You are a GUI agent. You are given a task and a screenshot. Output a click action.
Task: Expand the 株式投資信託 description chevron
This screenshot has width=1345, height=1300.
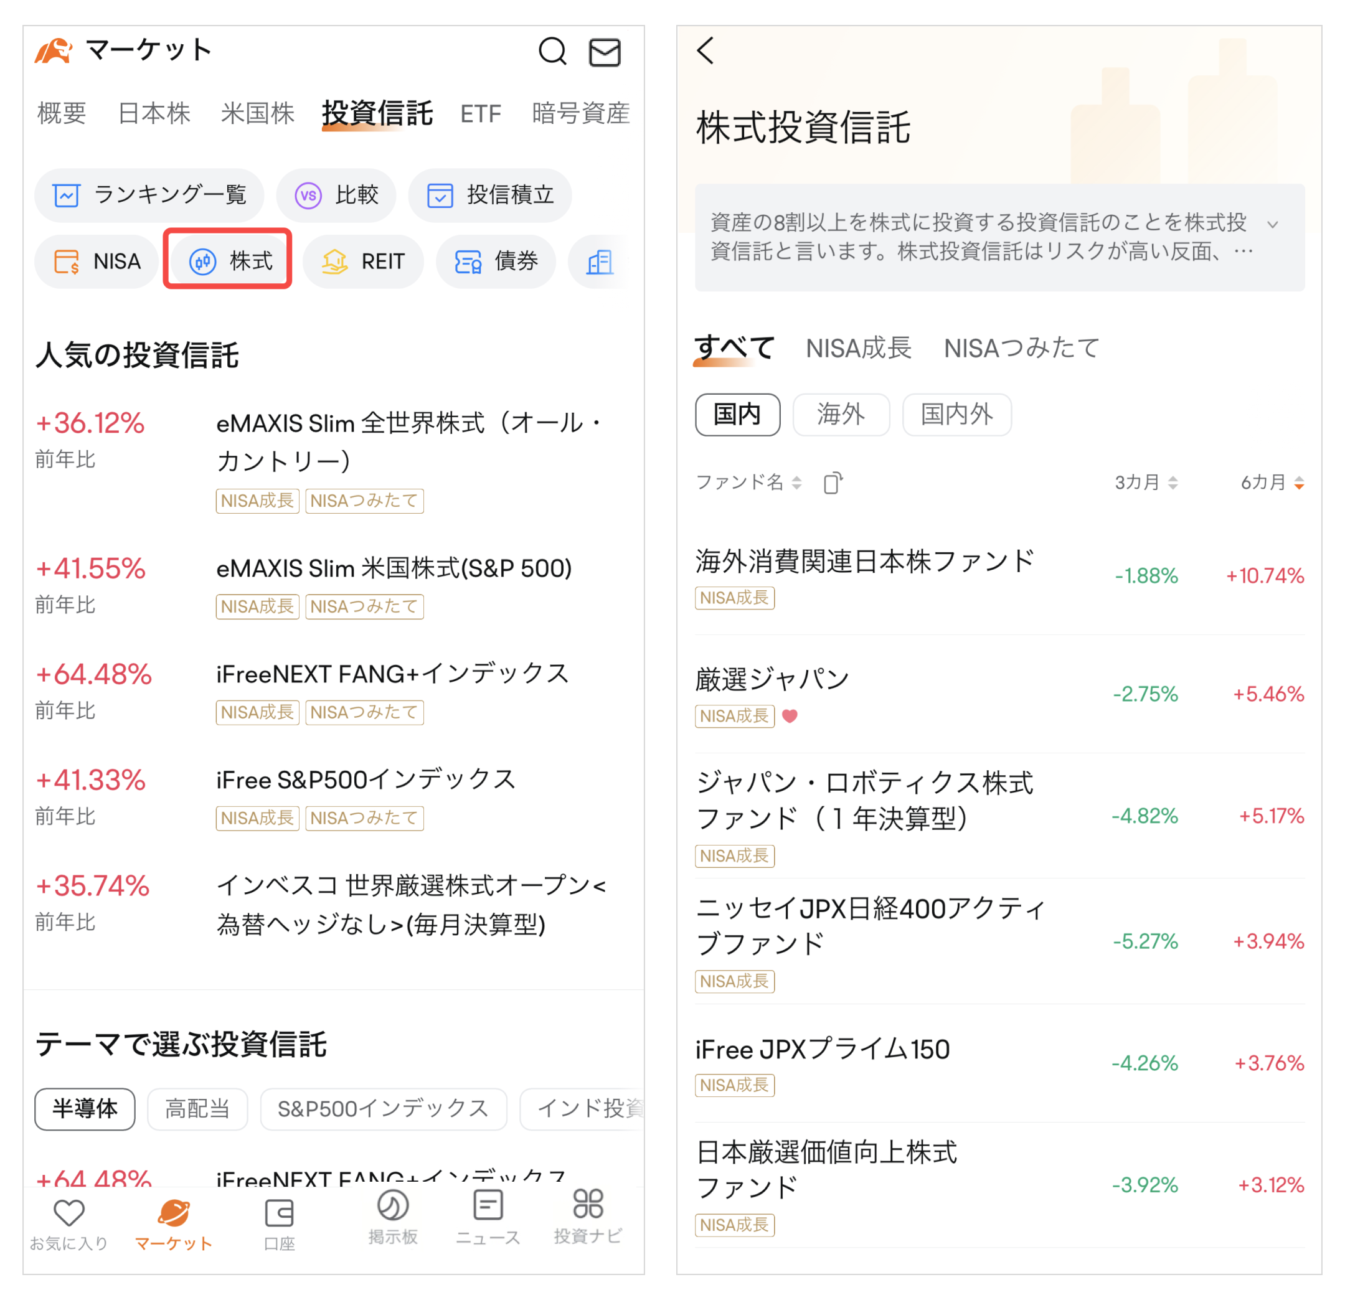[x=1272, y=224]
